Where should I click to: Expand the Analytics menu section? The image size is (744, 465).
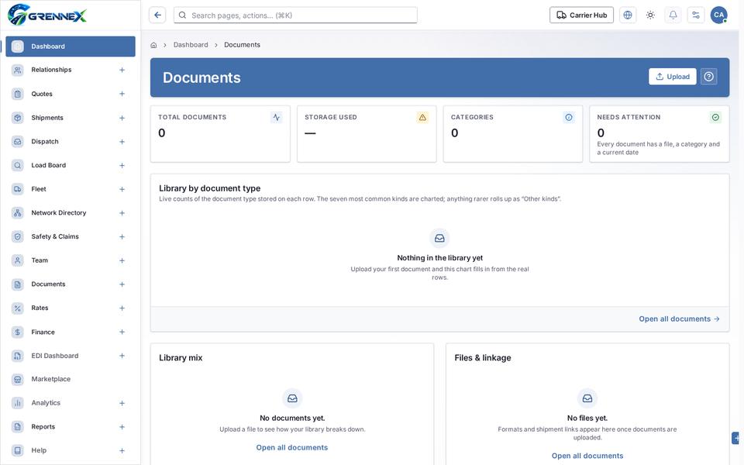pyautogui.click(x=122, y=403)
